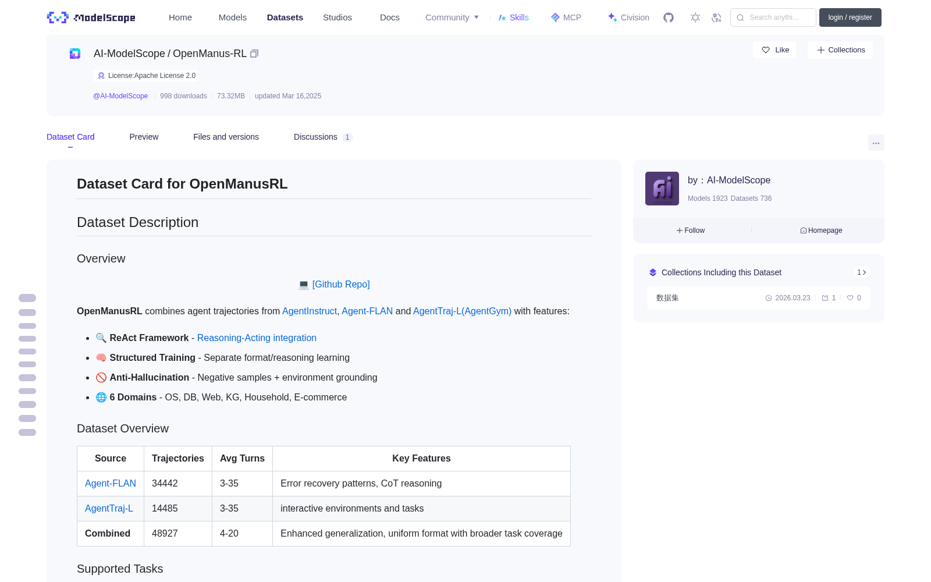Toggle the light/dark theme sun icon

tap(695, 17)
